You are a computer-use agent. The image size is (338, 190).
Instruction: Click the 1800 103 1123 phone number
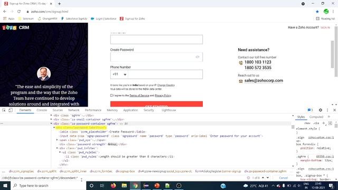click(258, 62)
